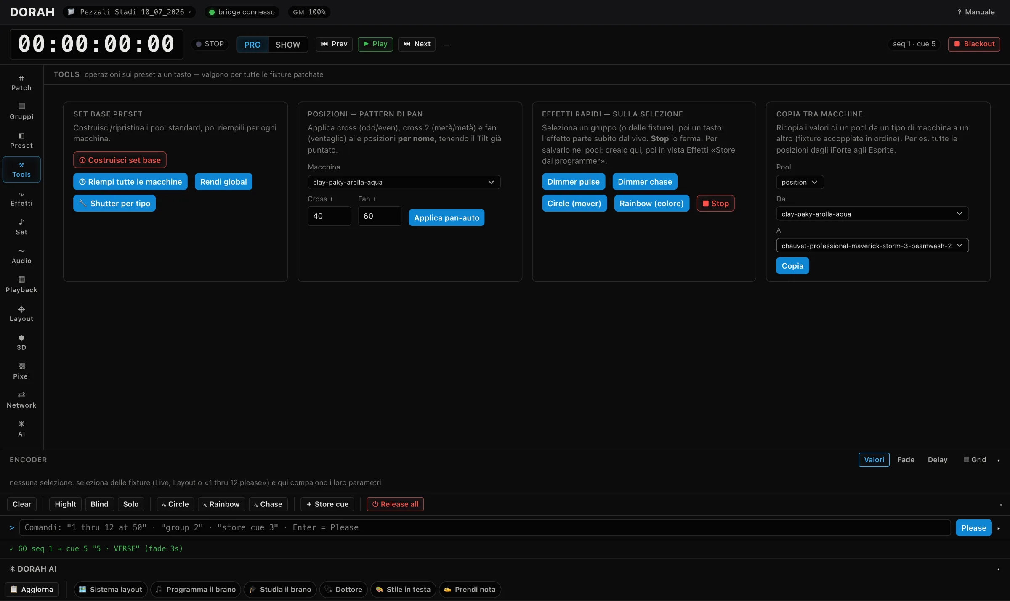
Task: Open the Patch sidebar view
Action: coord(21,83)
